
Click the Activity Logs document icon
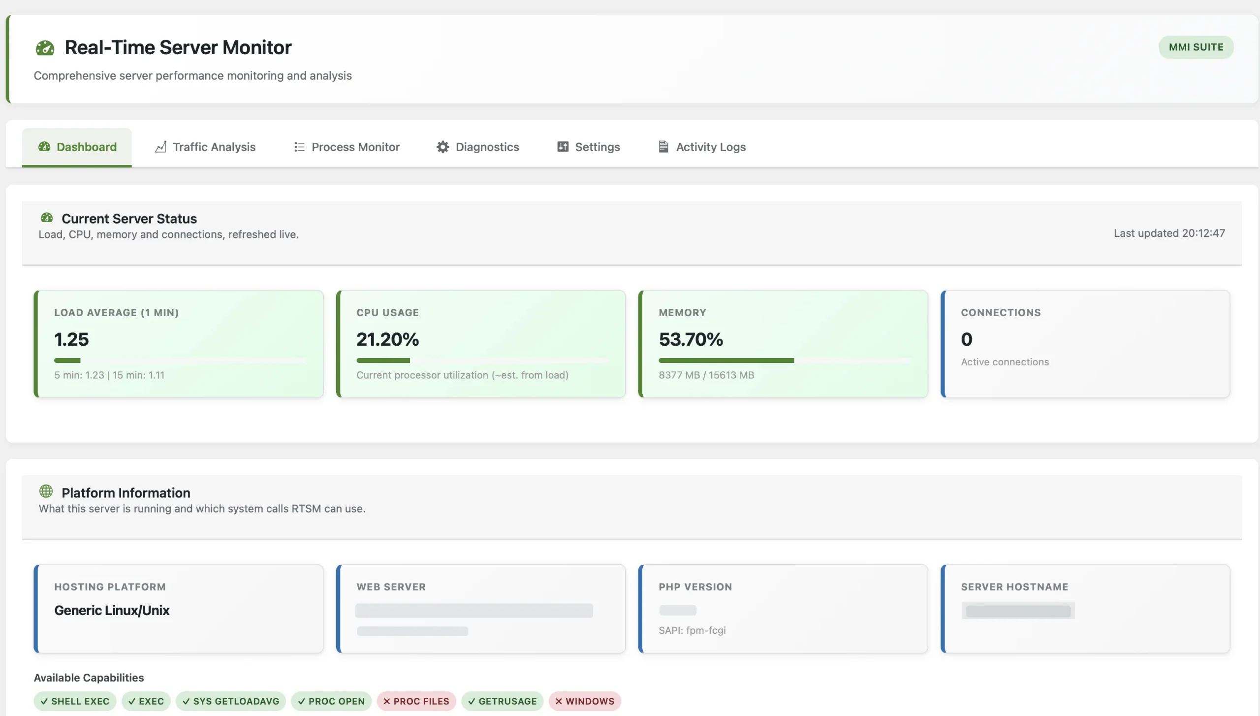tap(663, 147)
